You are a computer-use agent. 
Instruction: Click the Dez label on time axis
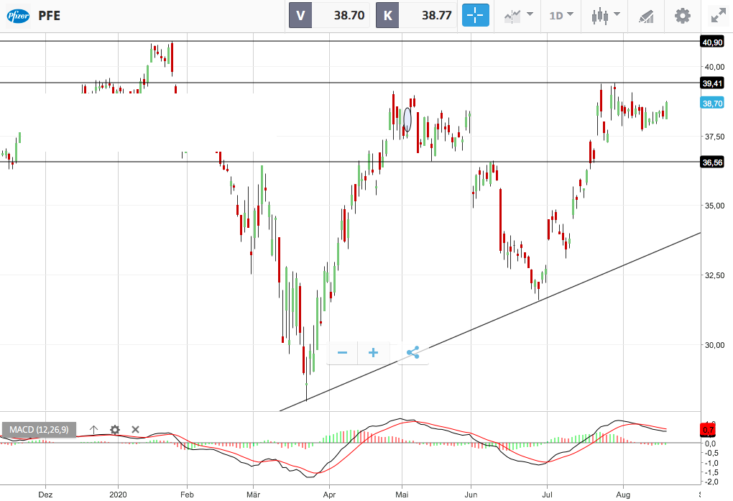click(45, 495)
